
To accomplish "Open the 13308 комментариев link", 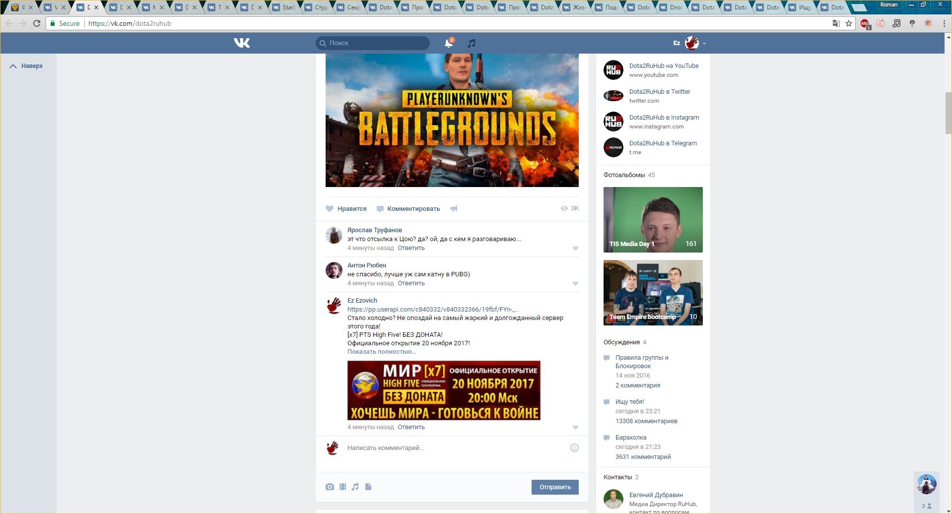I will coord(646,421).
